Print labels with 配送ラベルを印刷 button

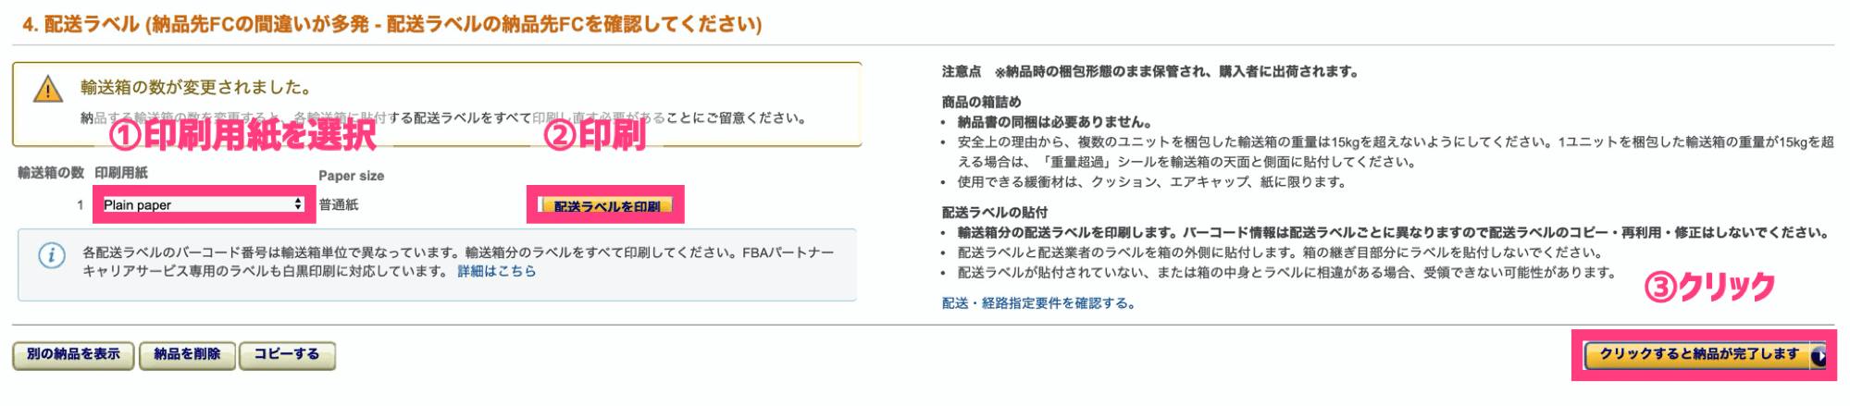(x=606, y=206)
